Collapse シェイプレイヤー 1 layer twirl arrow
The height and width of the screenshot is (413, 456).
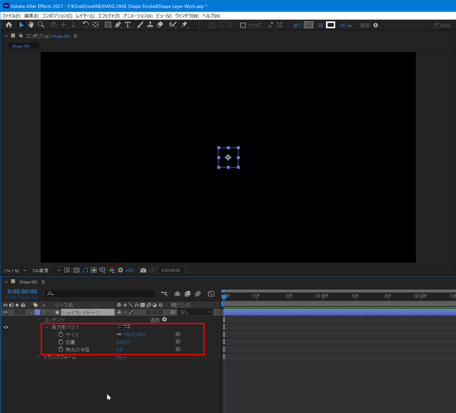click(32, 312)
